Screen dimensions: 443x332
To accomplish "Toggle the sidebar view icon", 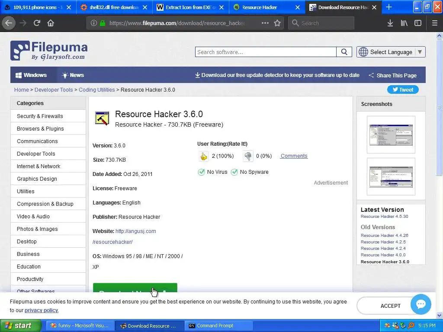I will (x=418, y=23).
